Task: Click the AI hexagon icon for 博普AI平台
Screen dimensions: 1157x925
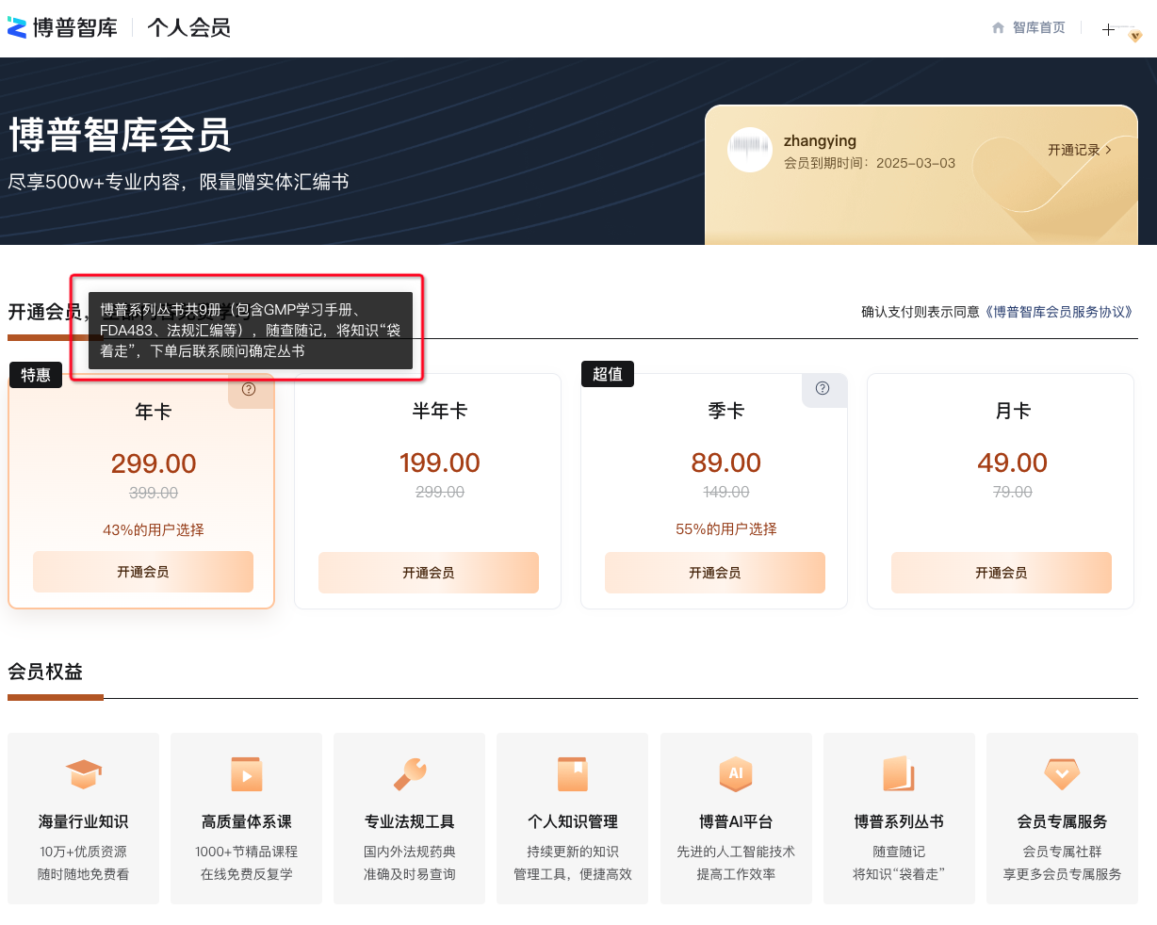Action: click(736, 774)
